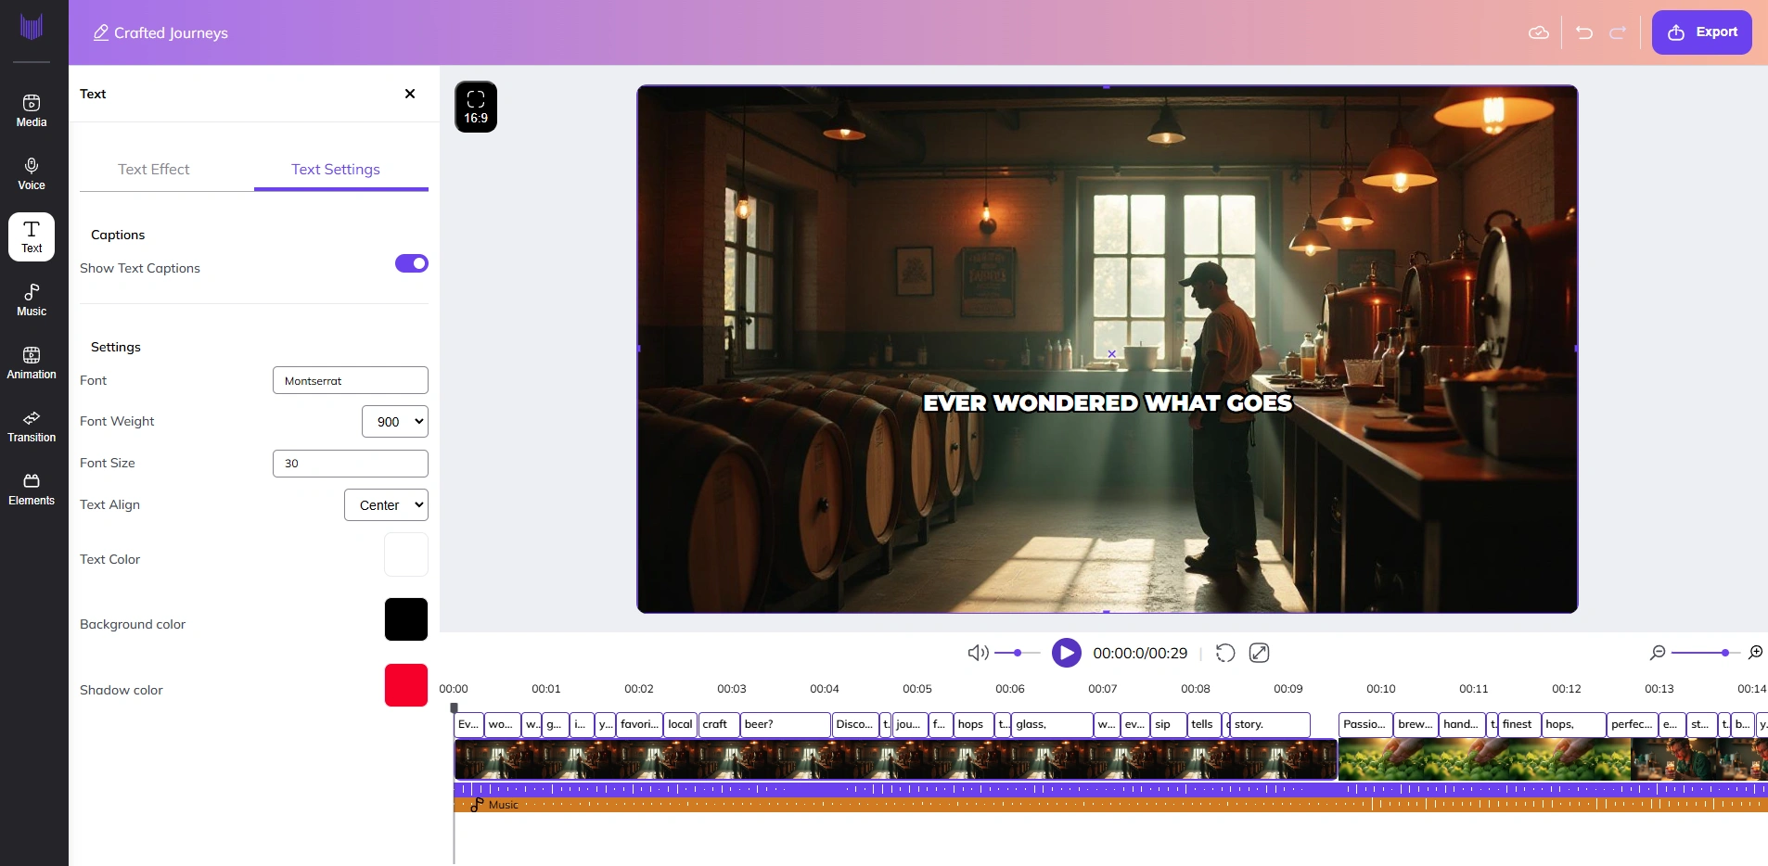Image resolution: width=1768 pixels, height=866 pixels.
Task: Undo the last action
Action: [1584, 32]
